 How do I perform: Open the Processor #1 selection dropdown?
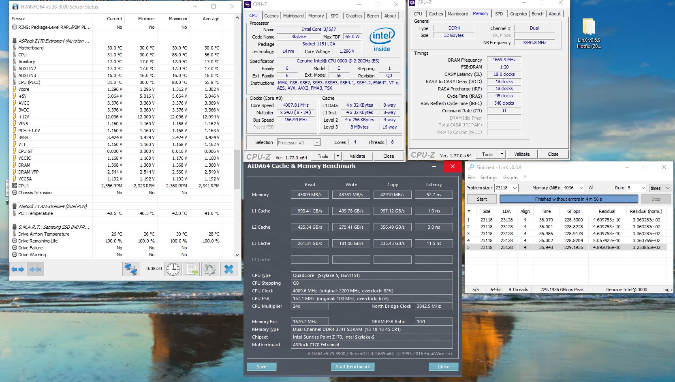(x=317, y=142)
